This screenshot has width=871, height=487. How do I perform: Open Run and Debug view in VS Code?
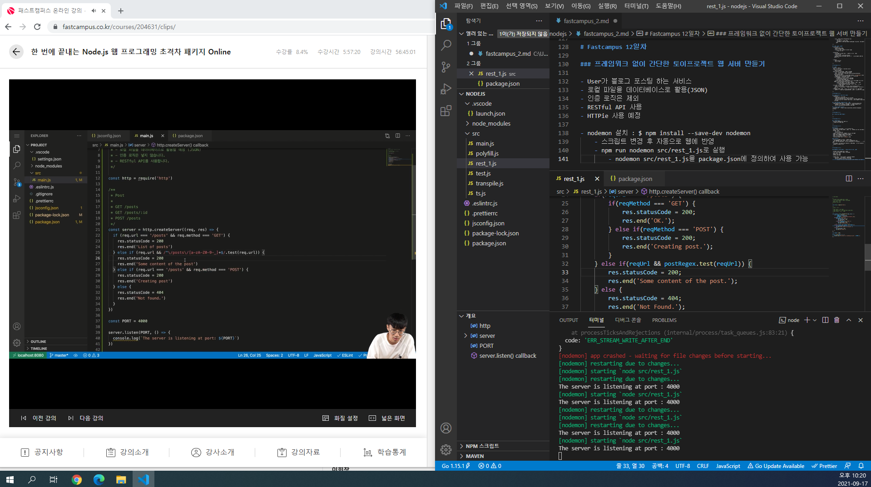tap(446, 89)
